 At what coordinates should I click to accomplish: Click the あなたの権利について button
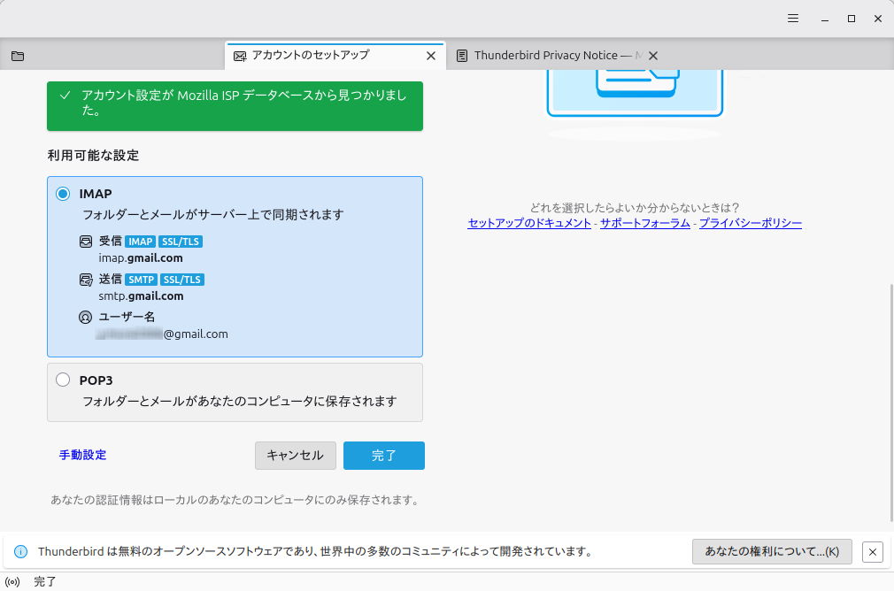[x=772, y=551]
